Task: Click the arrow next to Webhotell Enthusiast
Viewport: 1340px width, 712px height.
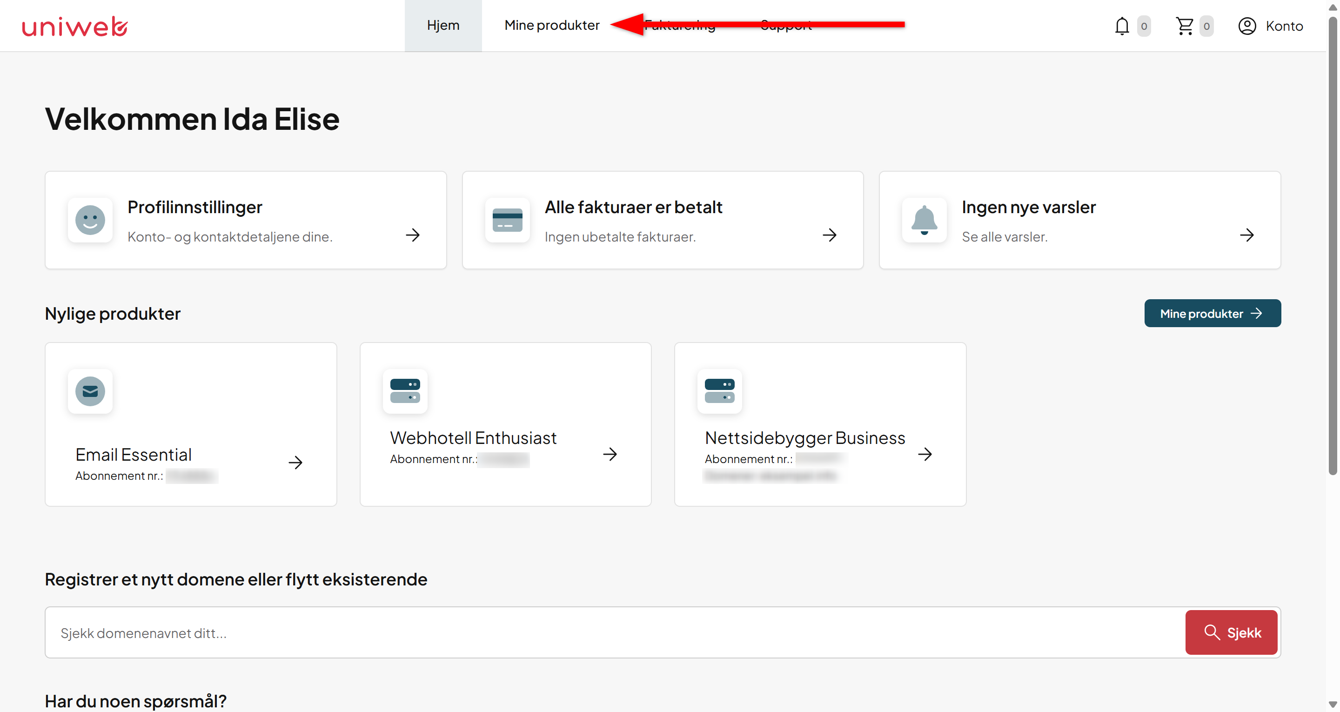Action: pyautogui.click(x=610, y=454)
